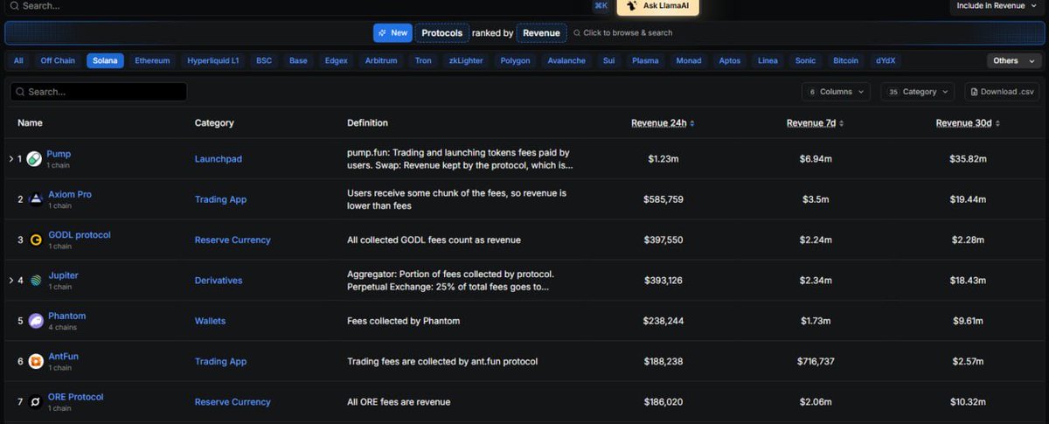Open the Launchpad category link
The image size is (1049, 424).
coord(219,159)
